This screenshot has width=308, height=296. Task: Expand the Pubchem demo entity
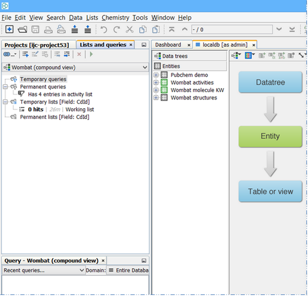pos(156,75)
